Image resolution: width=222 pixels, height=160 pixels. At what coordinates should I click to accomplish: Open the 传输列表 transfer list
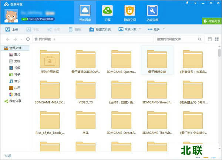tap(212, 21)
